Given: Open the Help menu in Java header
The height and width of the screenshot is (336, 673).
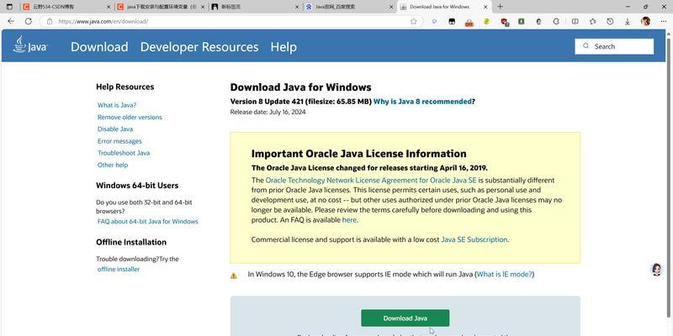Looking at the screenshot, I should pyautogui.click(x=284, y=47).
